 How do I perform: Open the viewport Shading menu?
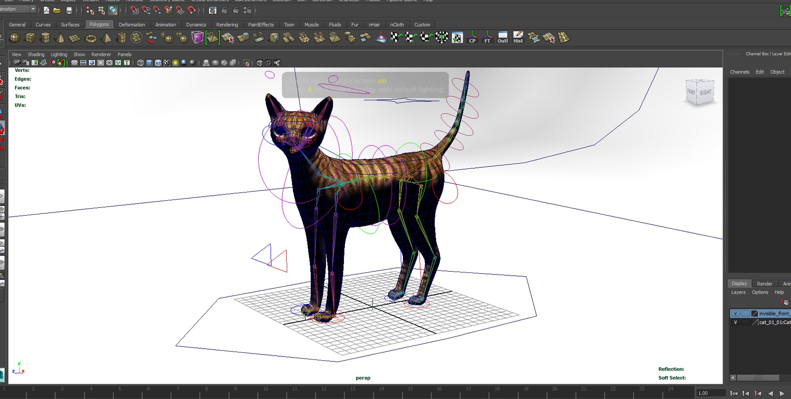(x=36, y=54)
